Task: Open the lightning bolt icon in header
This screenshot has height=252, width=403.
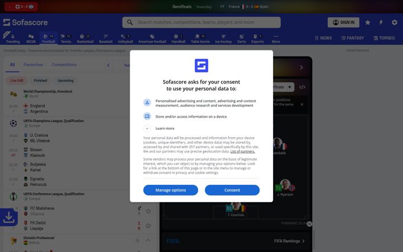Action: coord(381,22)
